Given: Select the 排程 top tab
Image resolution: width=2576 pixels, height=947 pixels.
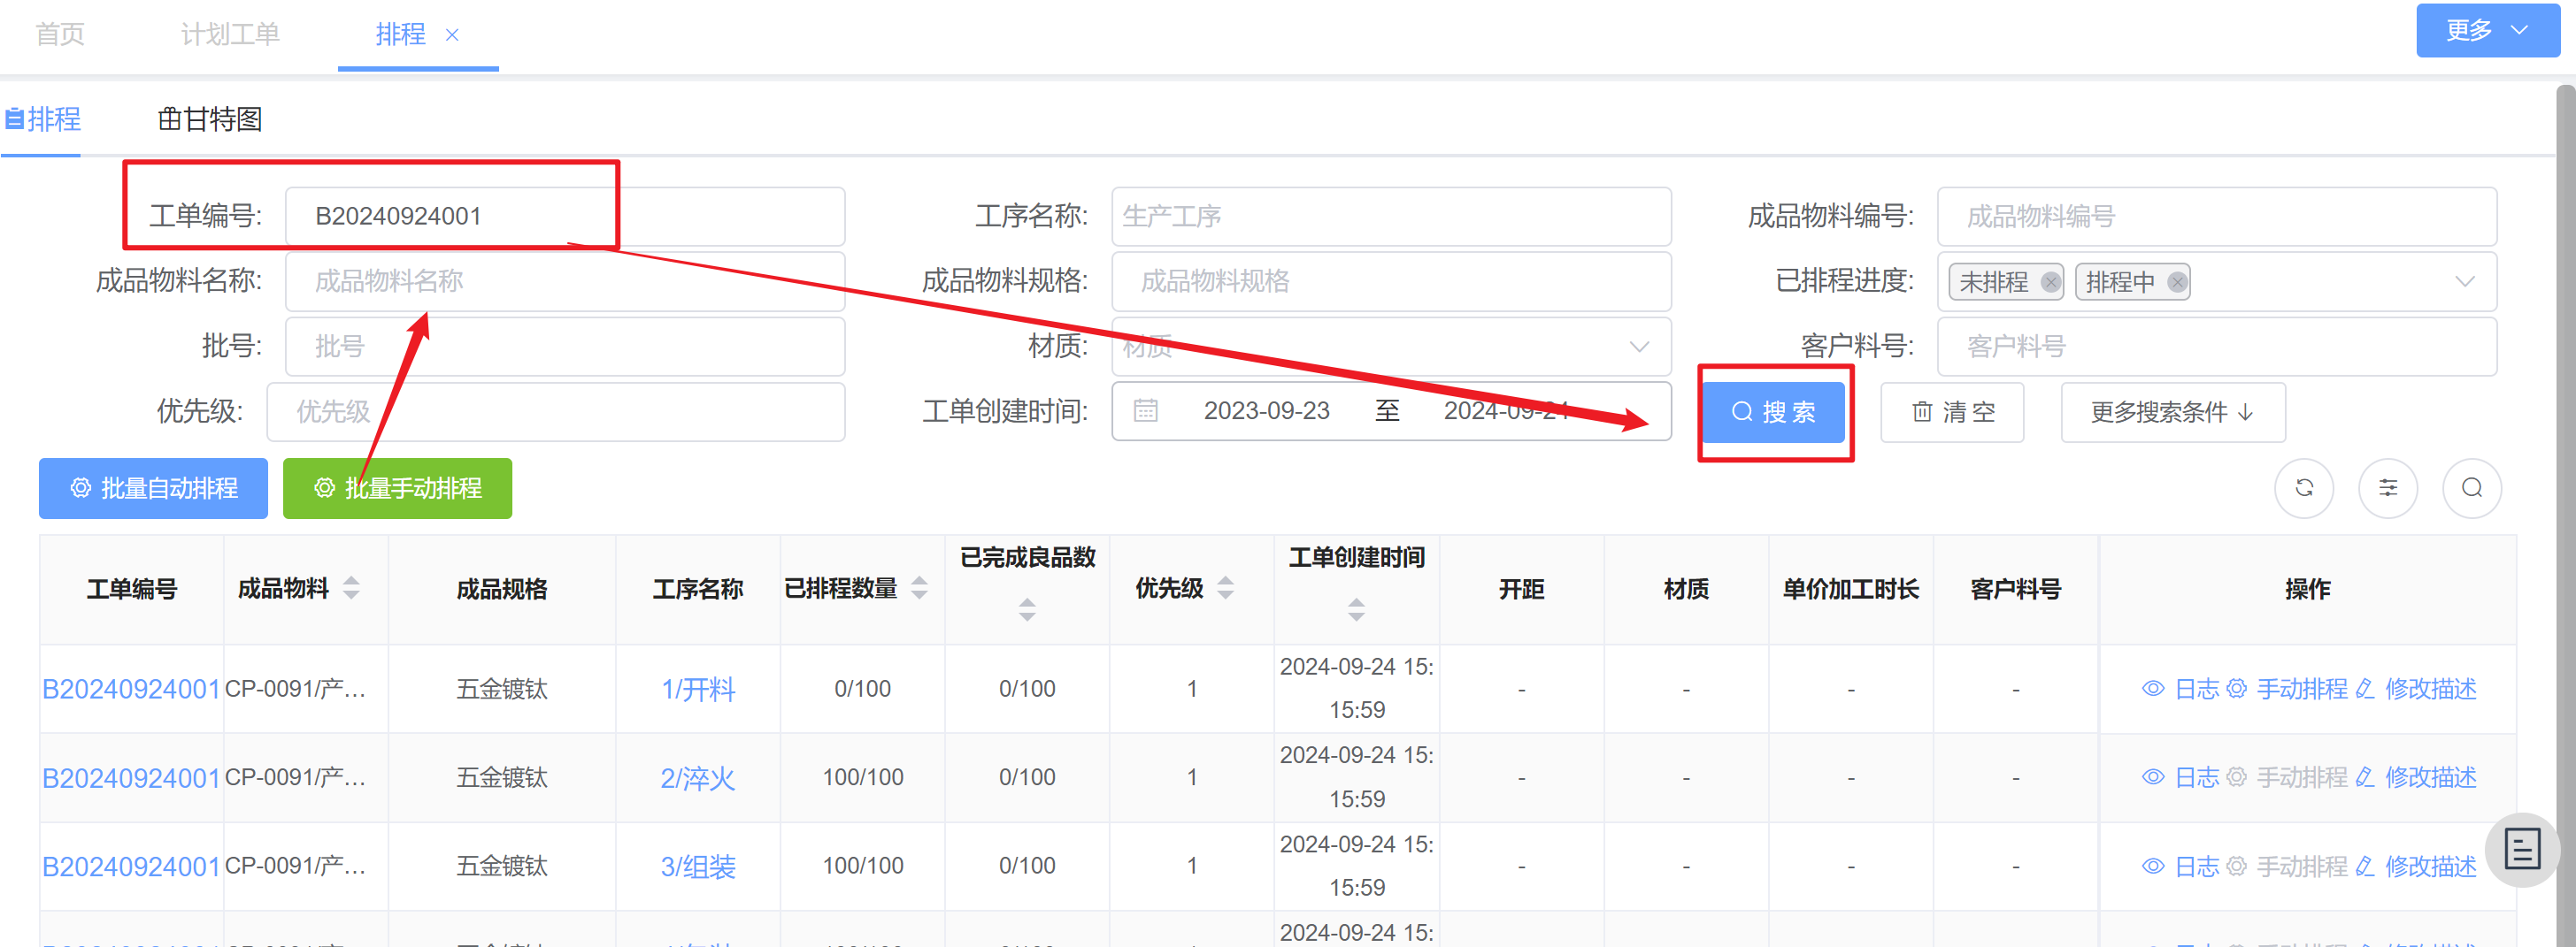Looking at the screenshot, I should tap(400, 34).
